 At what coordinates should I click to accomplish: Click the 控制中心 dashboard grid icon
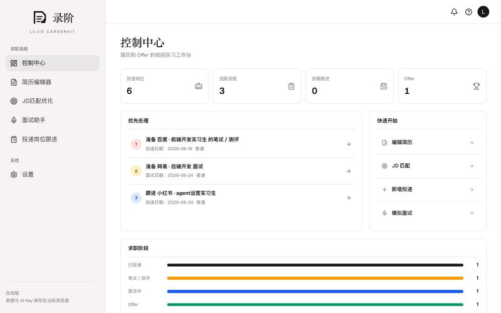14,63
